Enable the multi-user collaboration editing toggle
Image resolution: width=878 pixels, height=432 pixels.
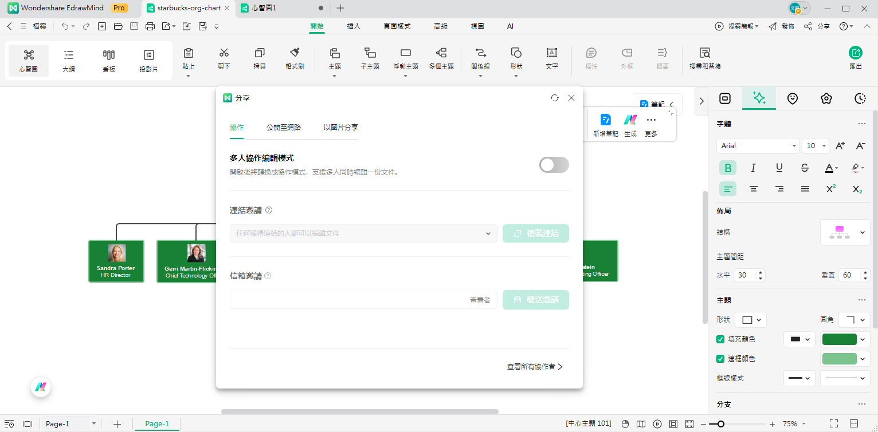(554, 165)
